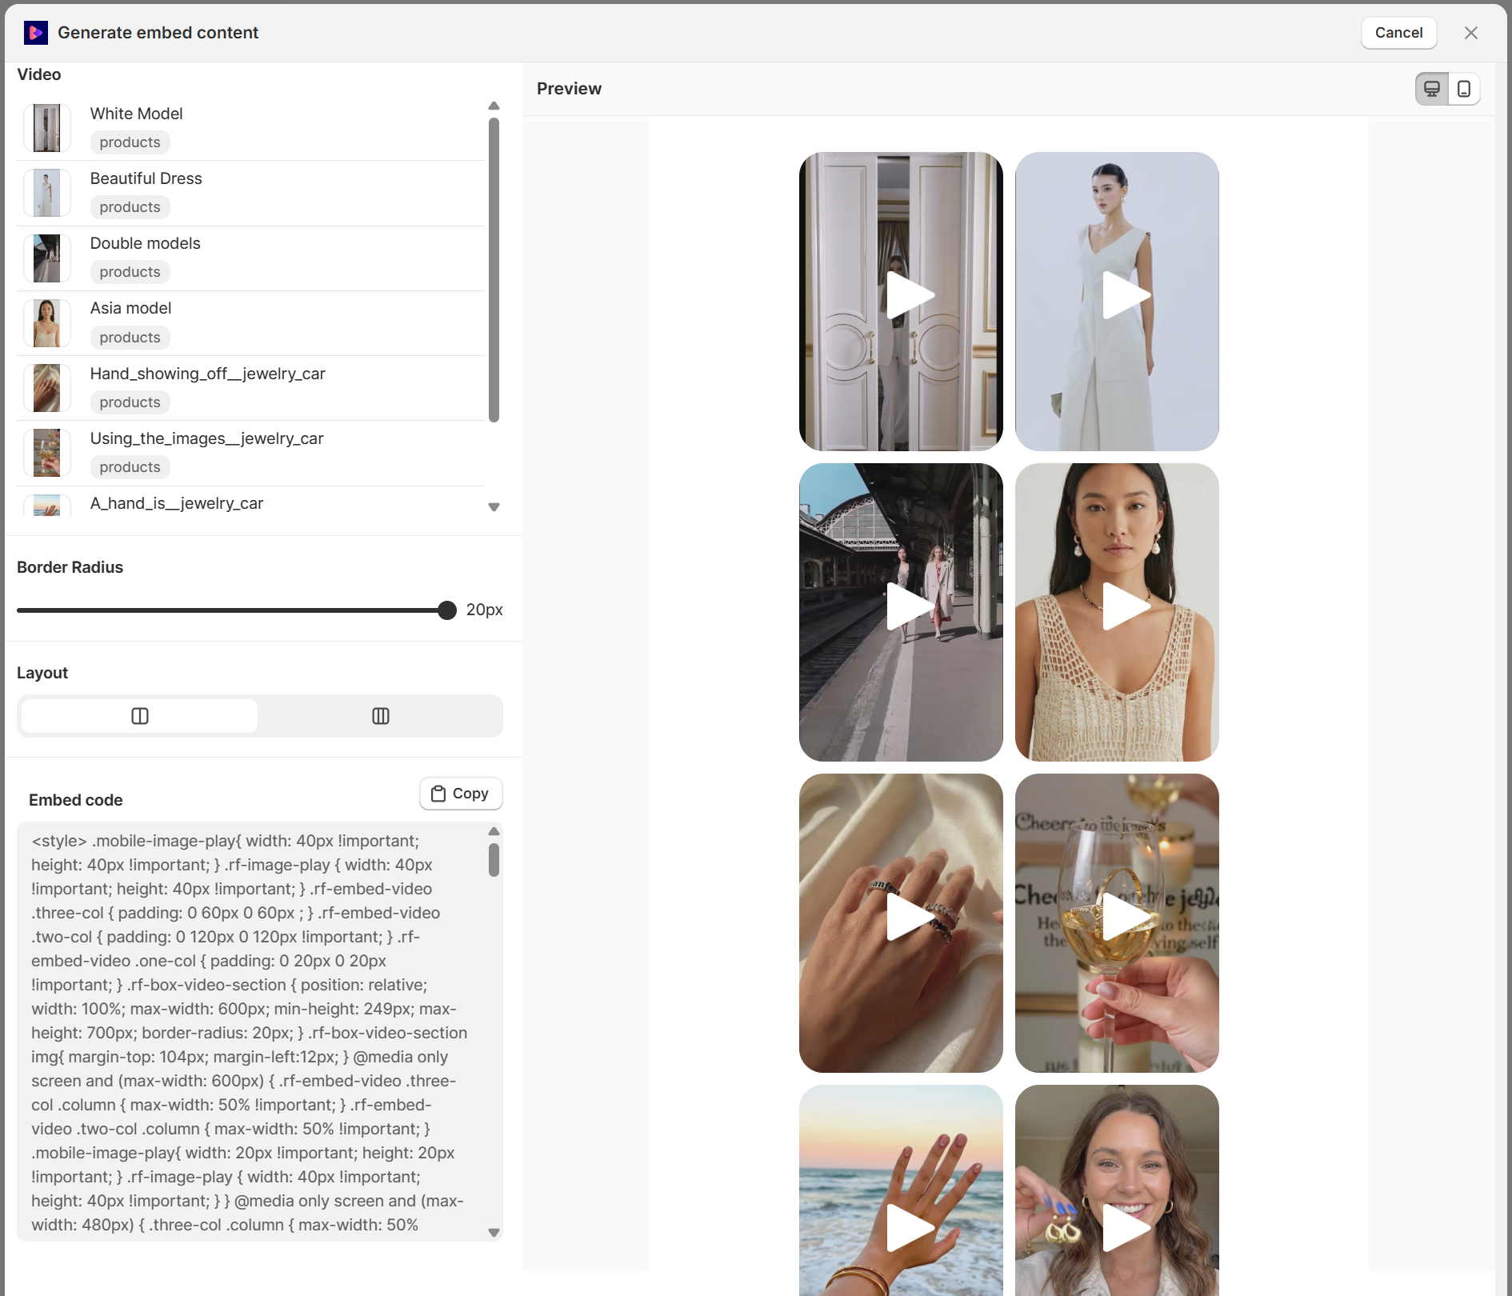Image resolution: width=1512 pixels, height=1296 pixels.
Task: Select Beautiful Dress thumbnail in video list
Action: click(x=47, y=193)
